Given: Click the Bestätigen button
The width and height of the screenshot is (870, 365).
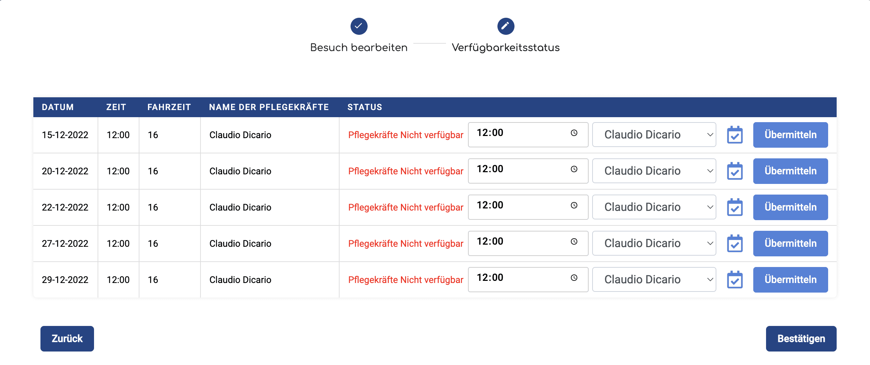Looking at the screenshot, I should click(x=801, y=339).
